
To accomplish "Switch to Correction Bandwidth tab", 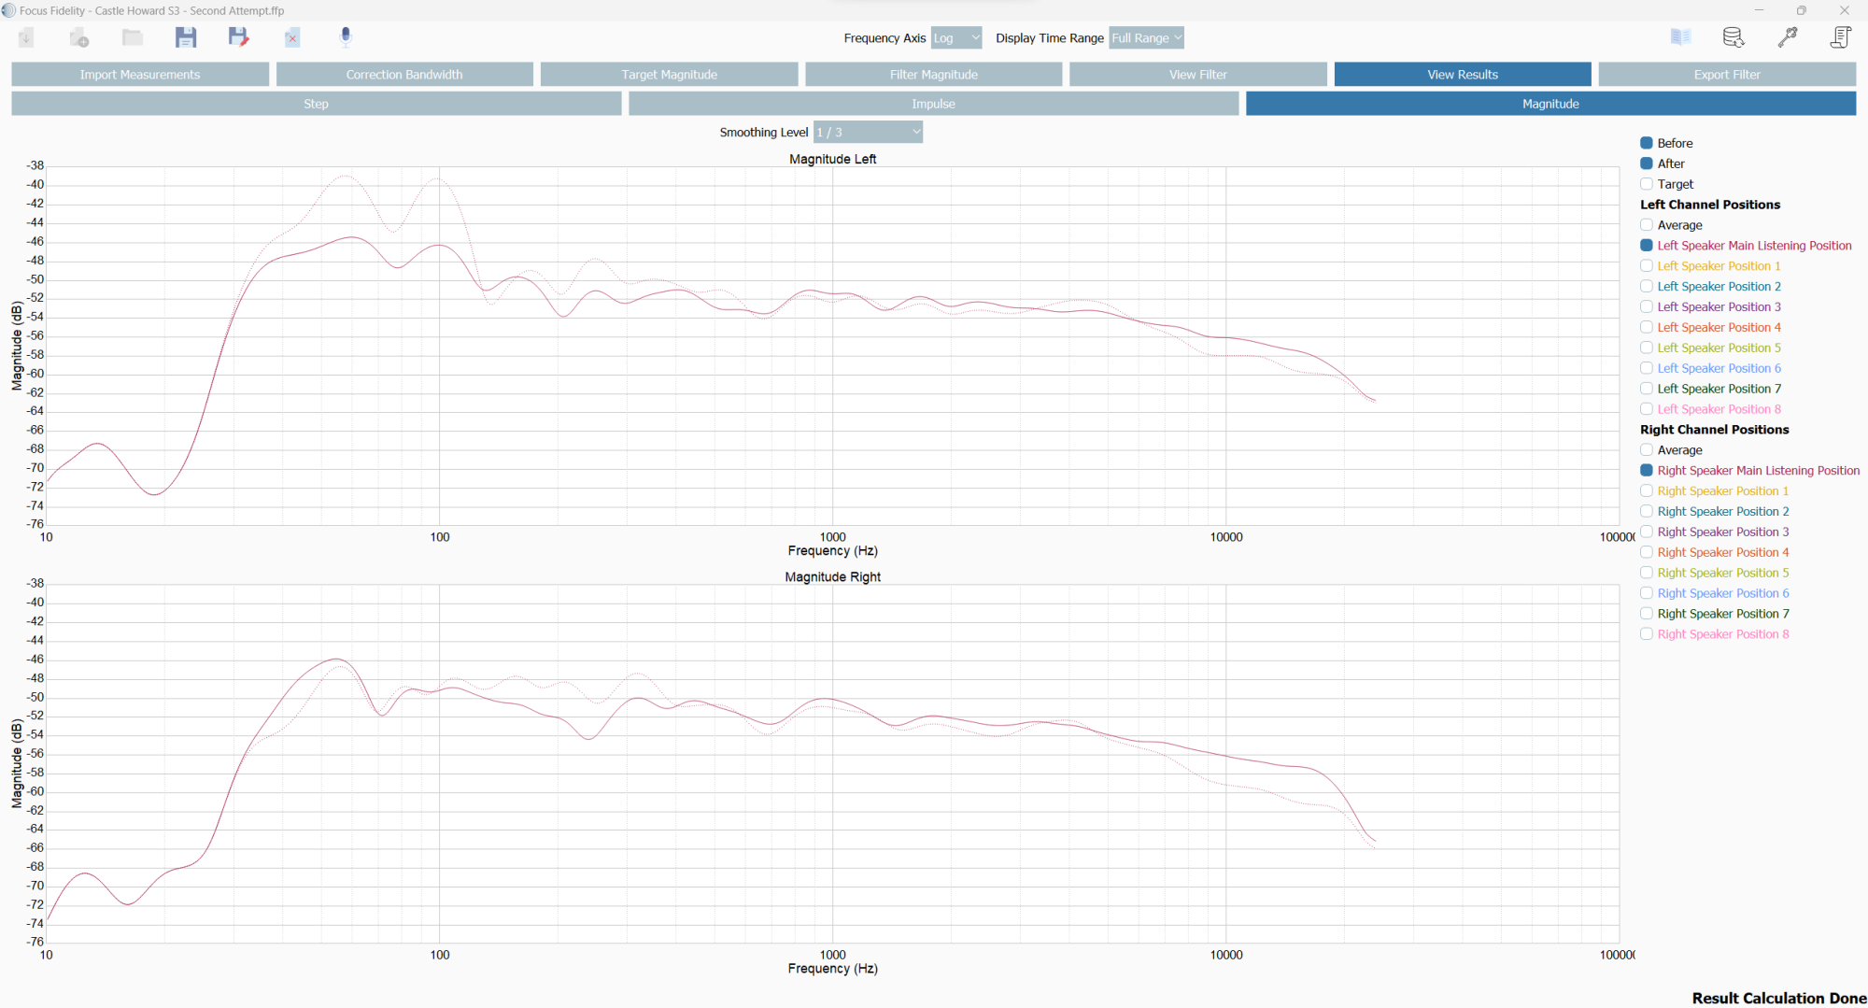I will tap(404, 75).
